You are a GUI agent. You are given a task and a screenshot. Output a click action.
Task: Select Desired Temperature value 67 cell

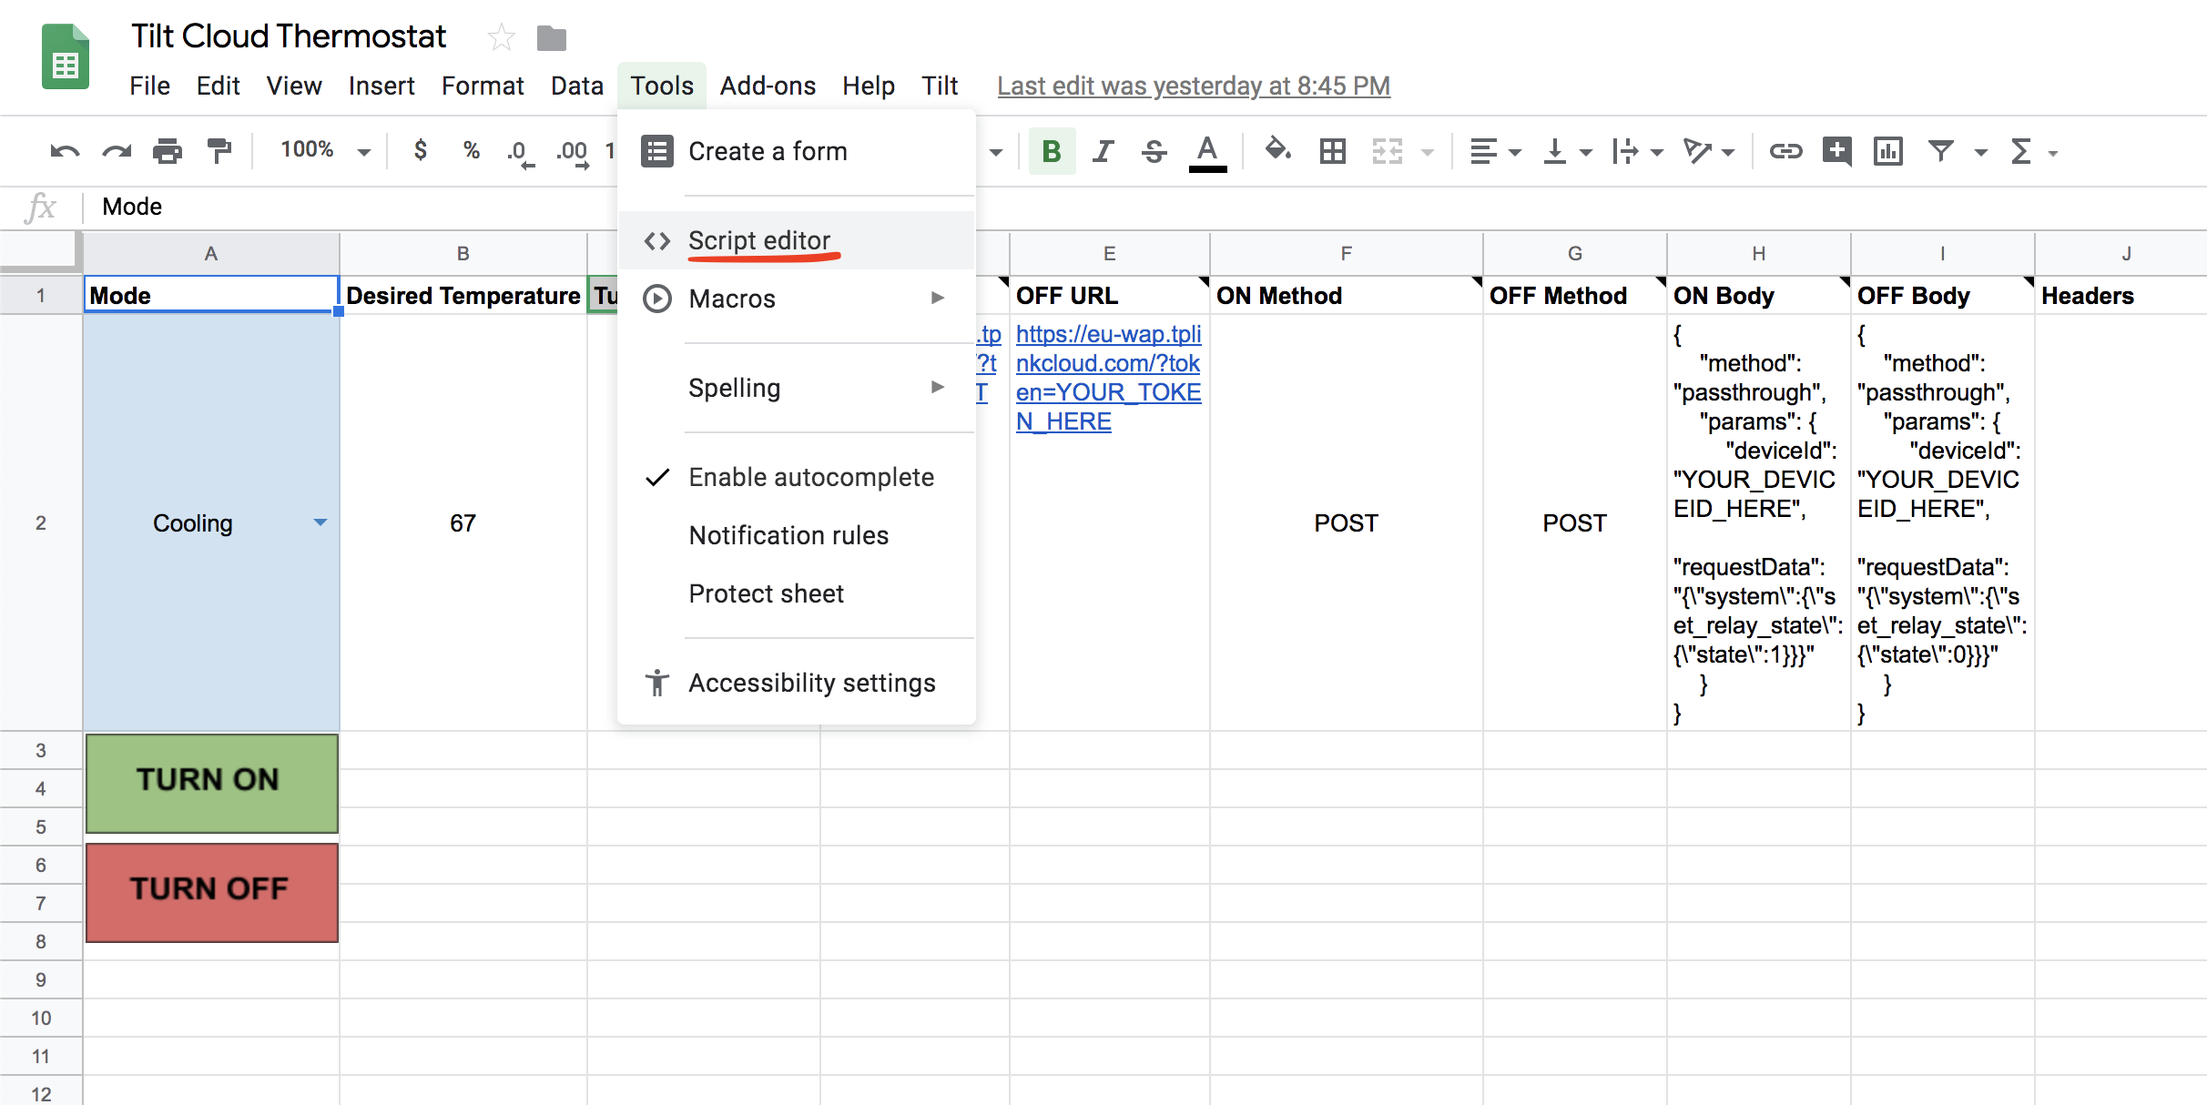(463, 522)
